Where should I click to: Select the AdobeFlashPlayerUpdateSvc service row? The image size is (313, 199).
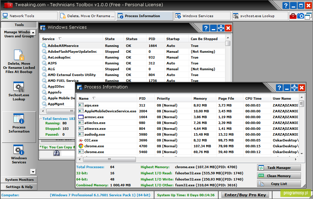pos(132,51)
